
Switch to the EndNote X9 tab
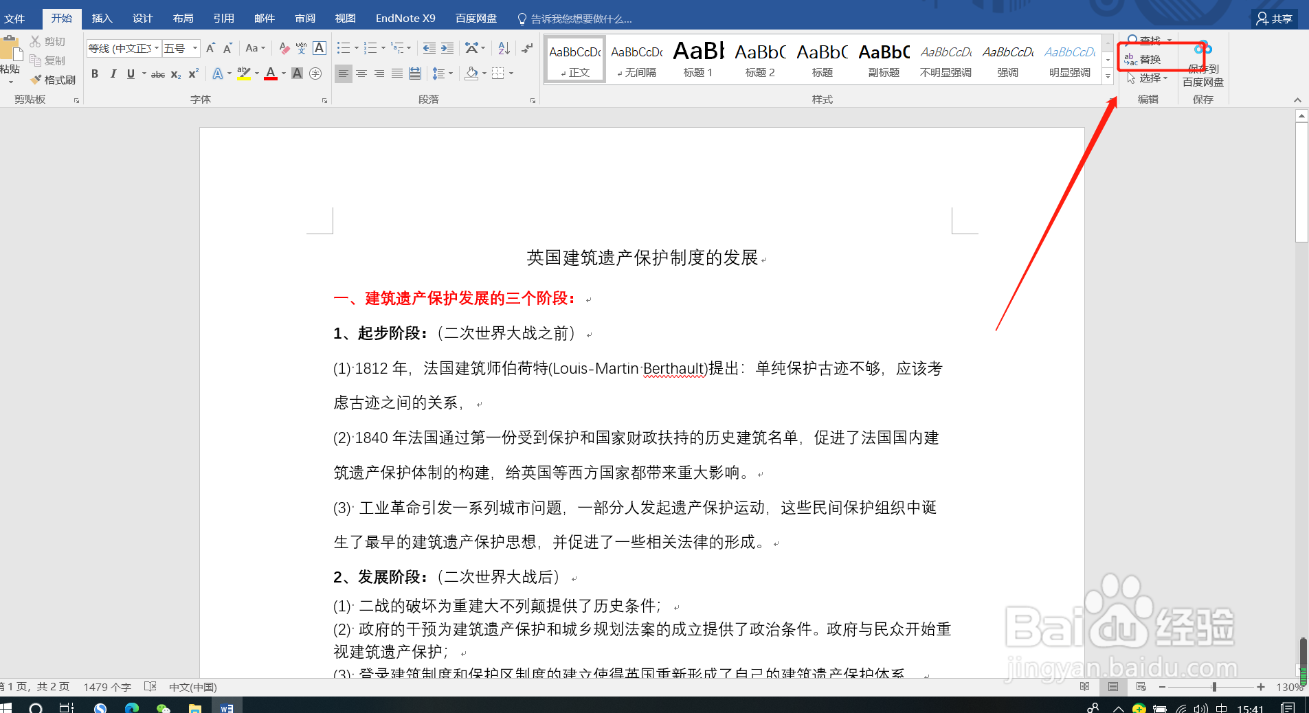405,19
